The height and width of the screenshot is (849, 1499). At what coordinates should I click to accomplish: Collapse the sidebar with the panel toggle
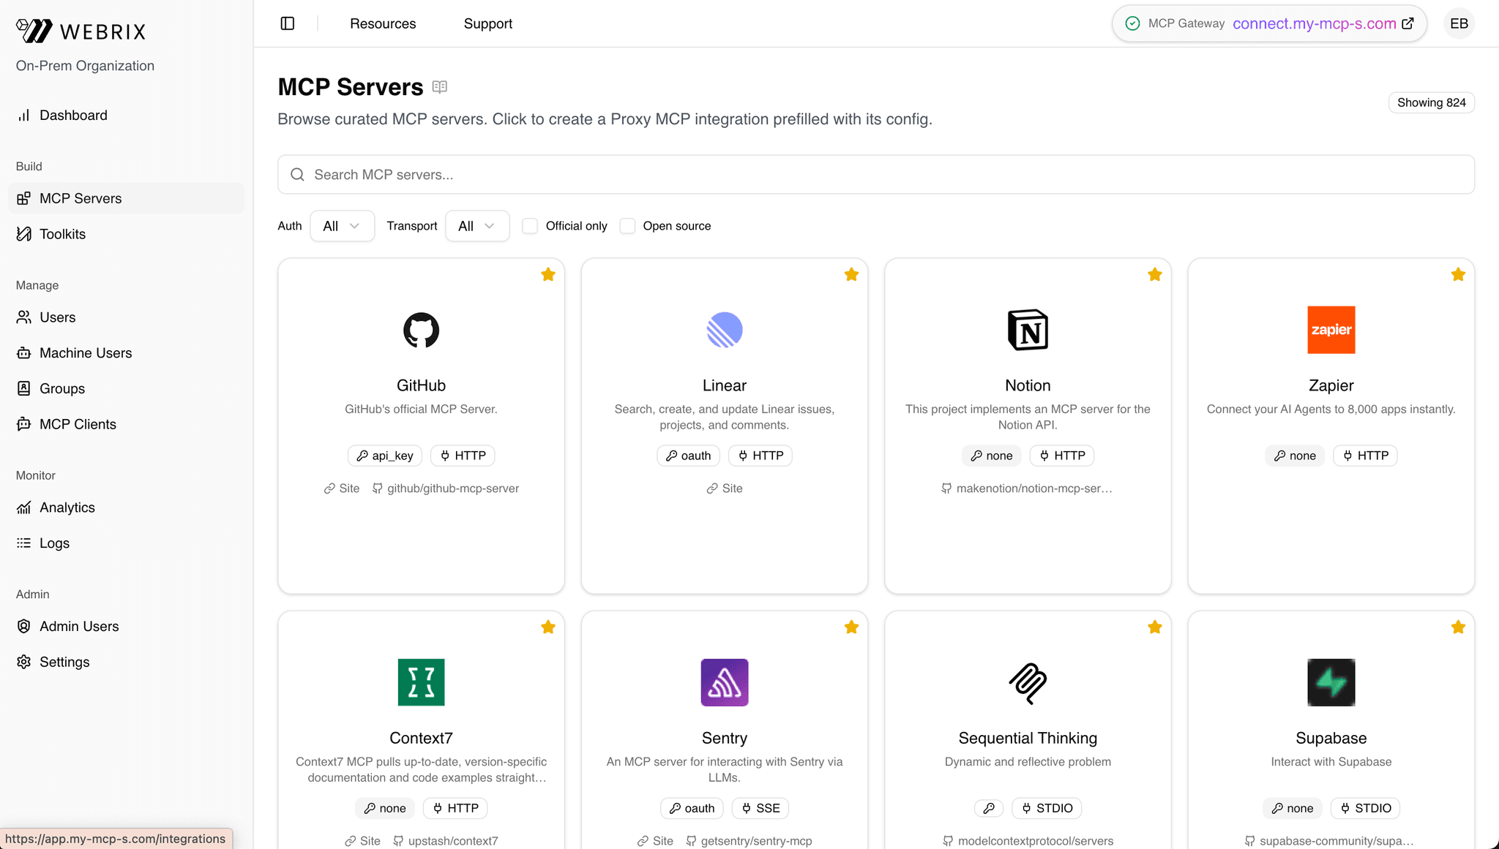tap(287, 23)
